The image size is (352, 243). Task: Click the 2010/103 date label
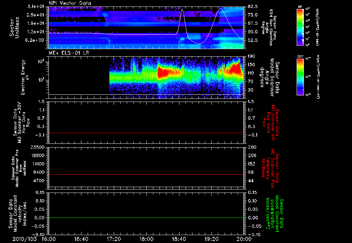[x=24, y=239]
